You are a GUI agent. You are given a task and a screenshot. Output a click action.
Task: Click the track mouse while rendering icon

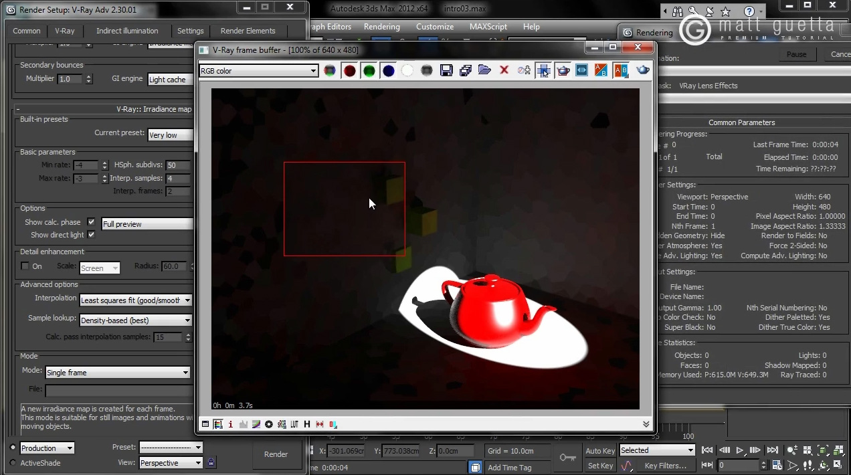tap(543, 70)
